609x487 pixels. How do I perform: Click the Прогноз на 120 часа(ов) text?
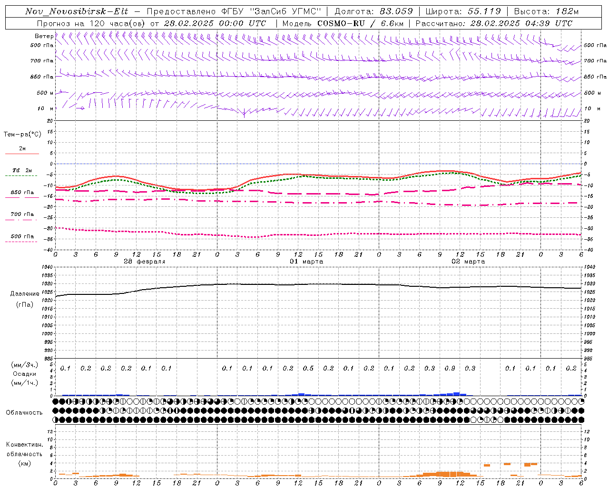point(91,23)
